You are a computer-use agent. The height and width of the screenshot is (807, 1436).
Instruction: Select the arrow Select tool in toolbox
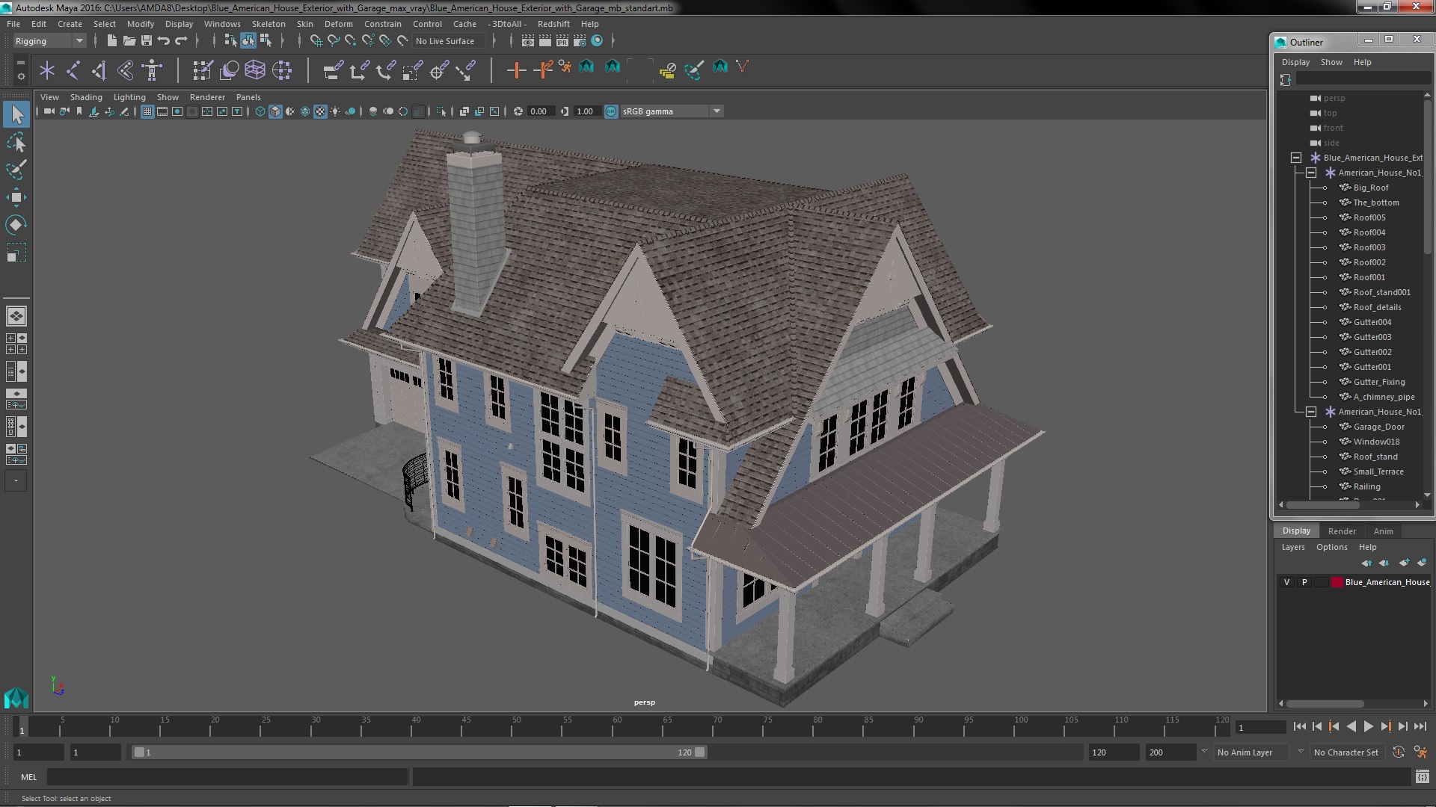click(16, 114)
